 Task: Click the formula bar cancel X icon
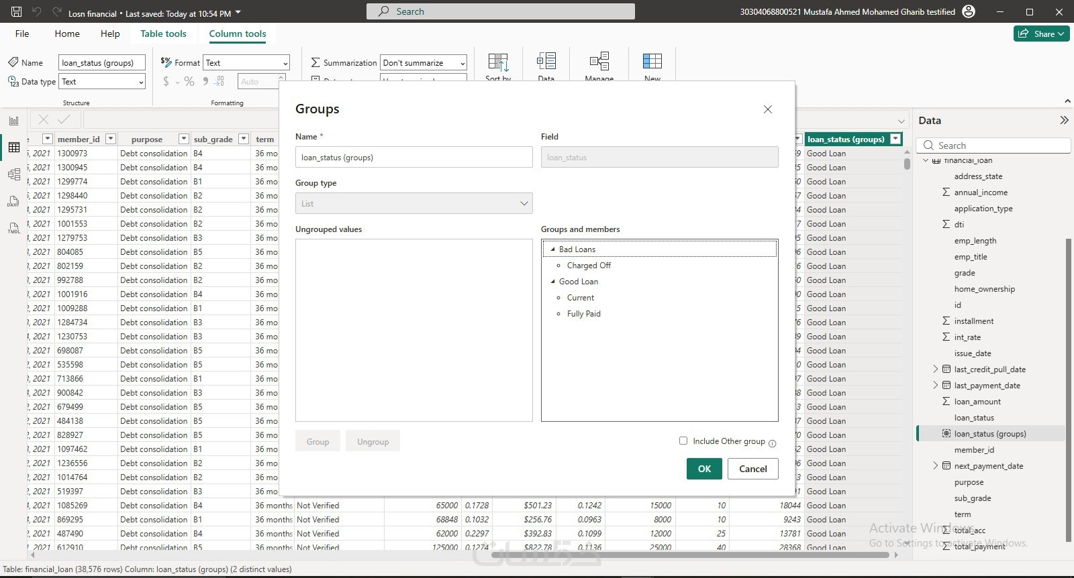[x=44, y=119]
